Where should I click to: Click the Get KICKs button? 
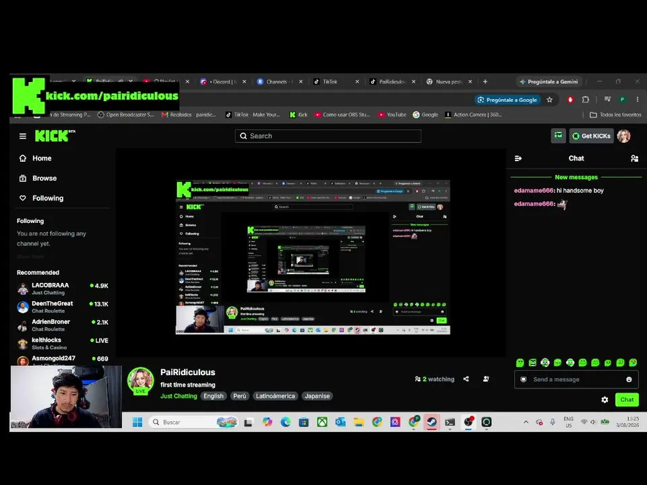click(591, 136)
